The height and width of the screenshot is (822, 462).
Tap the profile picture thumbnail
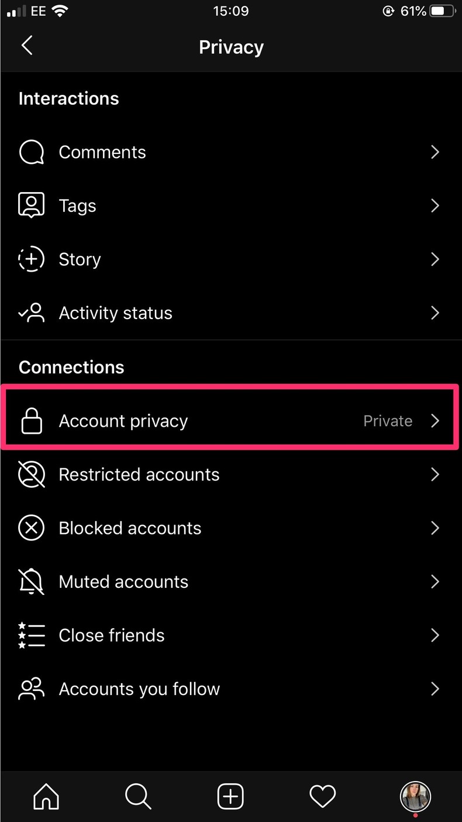coord(415,796)
